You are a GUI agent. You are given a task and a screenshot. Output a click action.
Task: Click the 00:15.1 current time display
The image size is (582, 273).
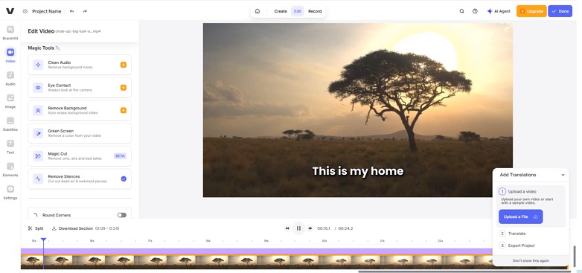(324, 228)
